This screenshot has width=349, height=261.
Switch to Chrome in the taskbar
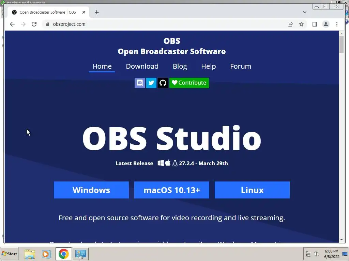click(x=64, y=254)
